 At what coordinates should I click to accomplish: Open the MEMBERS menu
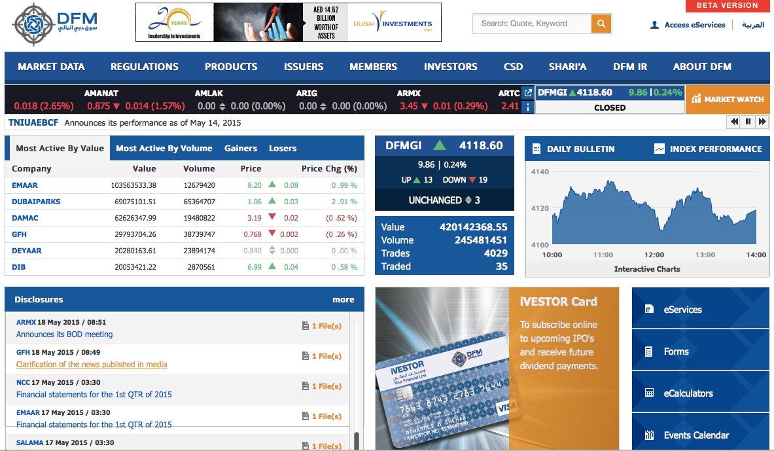(x=373, y=67)
